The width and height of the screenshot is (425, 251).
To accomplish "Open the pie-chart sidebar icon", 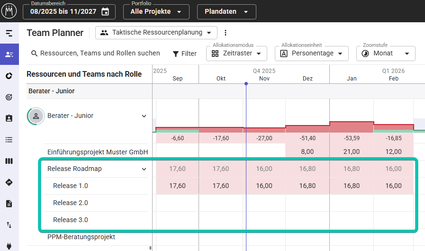I will click(x=9, y=76).
